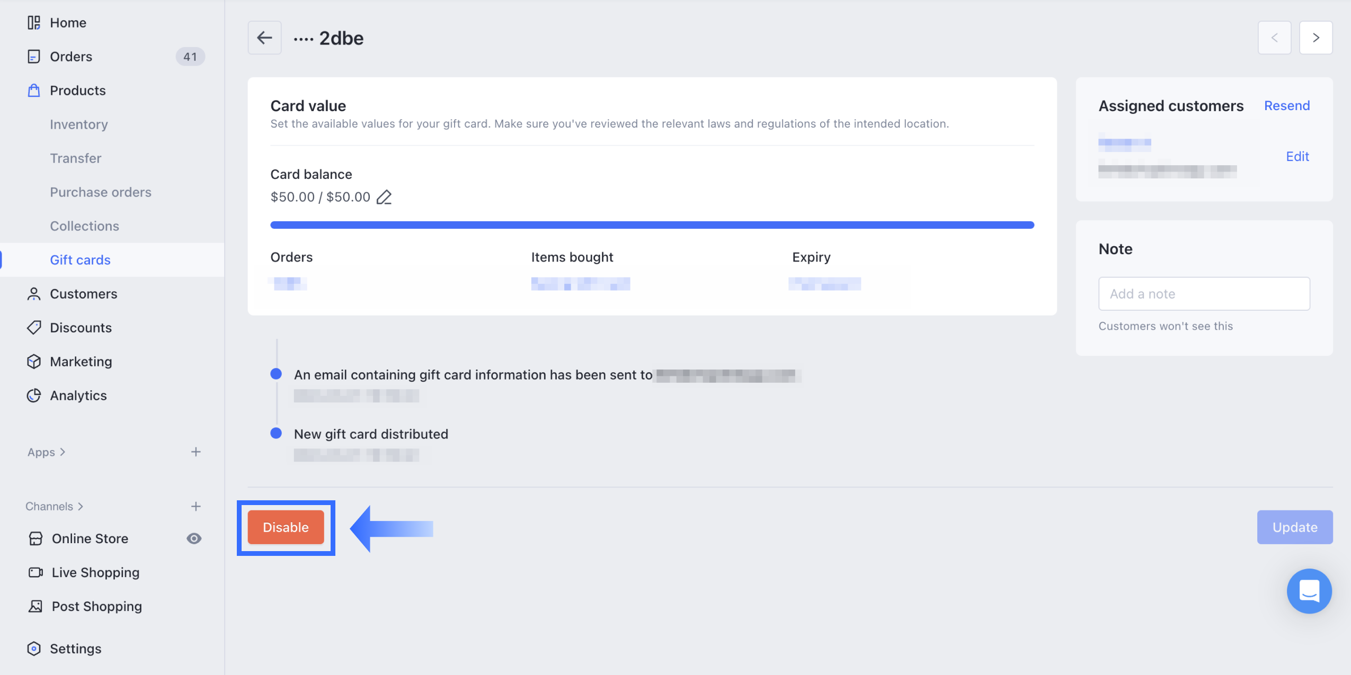Open the Inventory submenu item
Screen dimensions: 1351x675
pyautogui.click(x=79, y=124)
